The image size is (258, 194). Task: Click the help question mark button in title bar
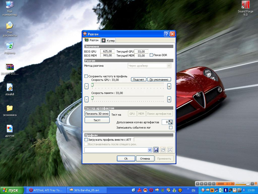pyautogui.click(x=166, y=34)
